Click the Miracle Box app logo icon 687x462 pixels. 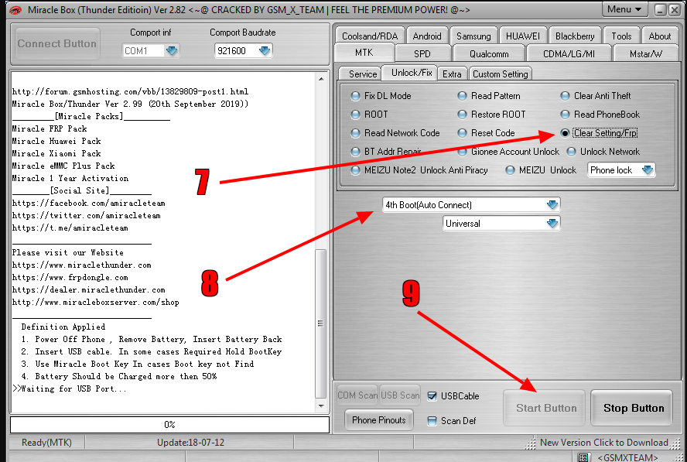(x=15, y=9)
